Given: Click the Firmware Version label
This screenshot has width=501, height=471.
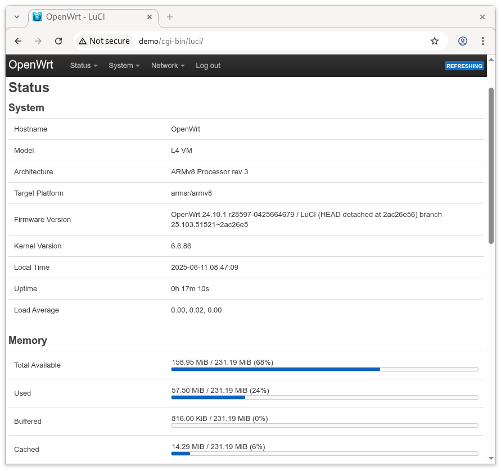Looking at the screenshot, I should [x=42, y=220].
